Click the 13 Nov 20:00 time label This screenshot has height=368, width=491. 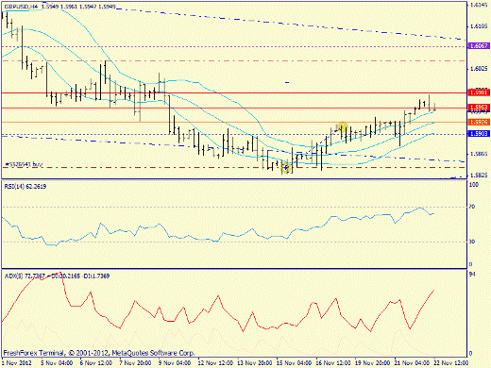tap(255, 363)
